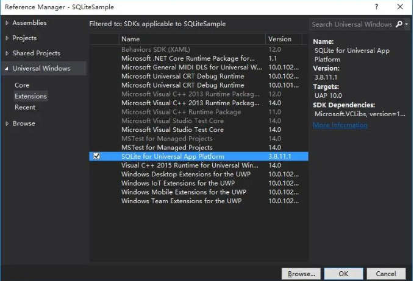Select Visual C++ 2013 Runtime version 12.0
Viewport: 414px width, 281px height.
[x=199, y=94]
